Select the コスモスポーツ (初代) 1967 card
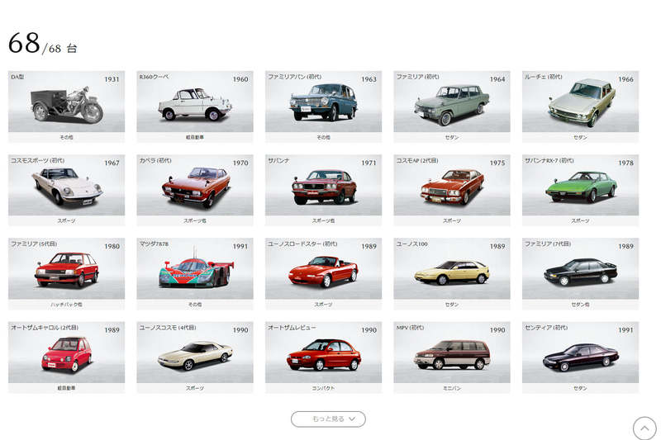This screenshot has height=440, width=661. pos(66,190)
